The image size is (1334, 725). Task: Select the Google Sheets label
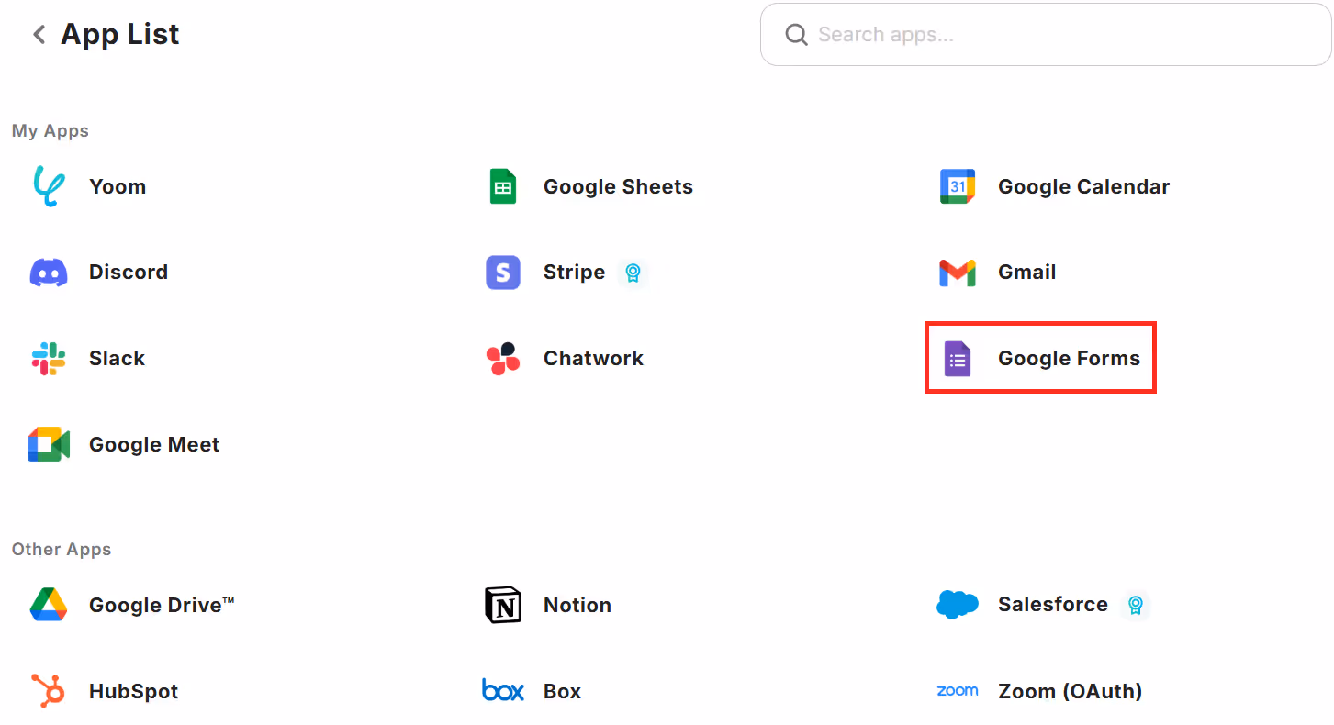click(618, 186)
